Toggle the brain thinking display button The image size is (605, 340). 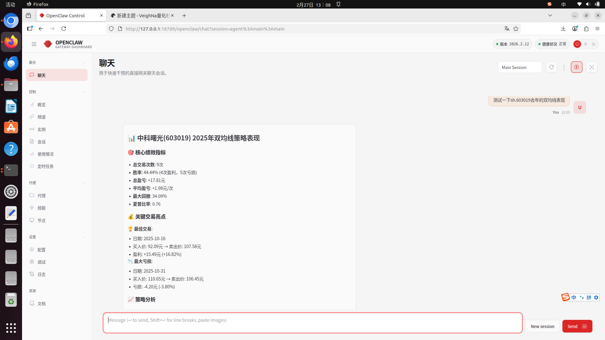pyautogui.click(x=576, y=67)
